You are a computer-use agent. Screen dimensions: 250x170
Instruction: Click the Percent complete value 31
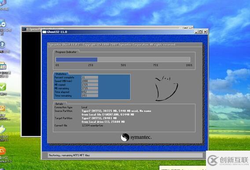[90, 78]
